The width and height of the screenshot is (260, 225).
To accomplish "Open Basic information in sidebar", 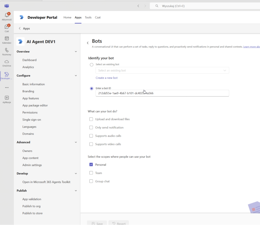I will 34,84.
